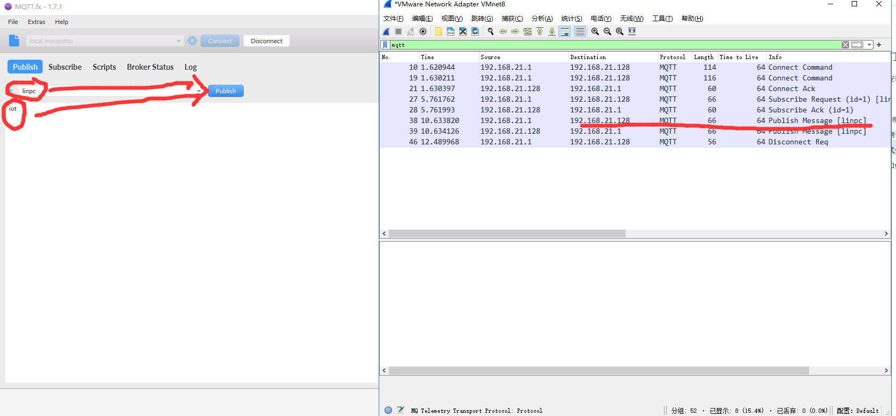Jump to the last packet
The width and height of the screenshot is (896, 416).
[552, 31]
